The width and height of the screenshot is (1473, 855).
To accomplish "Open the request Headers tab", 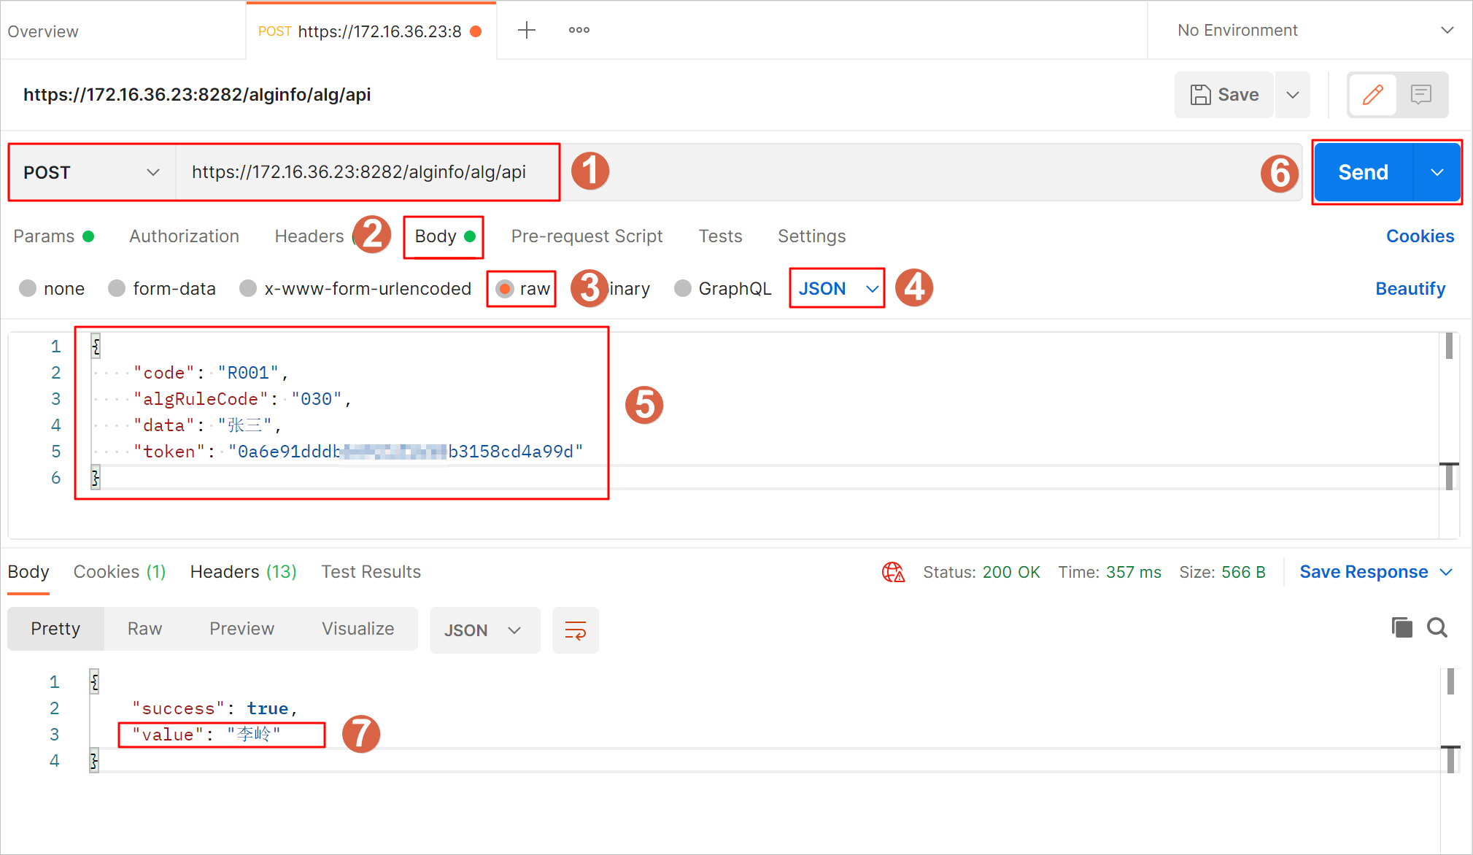I will pos(309,236).
